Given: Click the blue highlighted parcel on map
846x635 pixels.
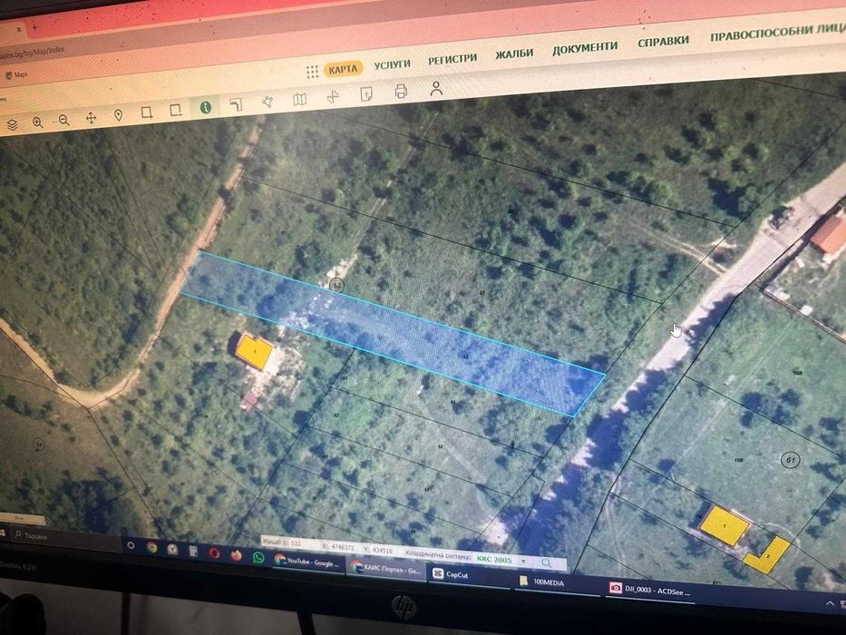Looking at the screenshot, I should (x=393, y=334).
